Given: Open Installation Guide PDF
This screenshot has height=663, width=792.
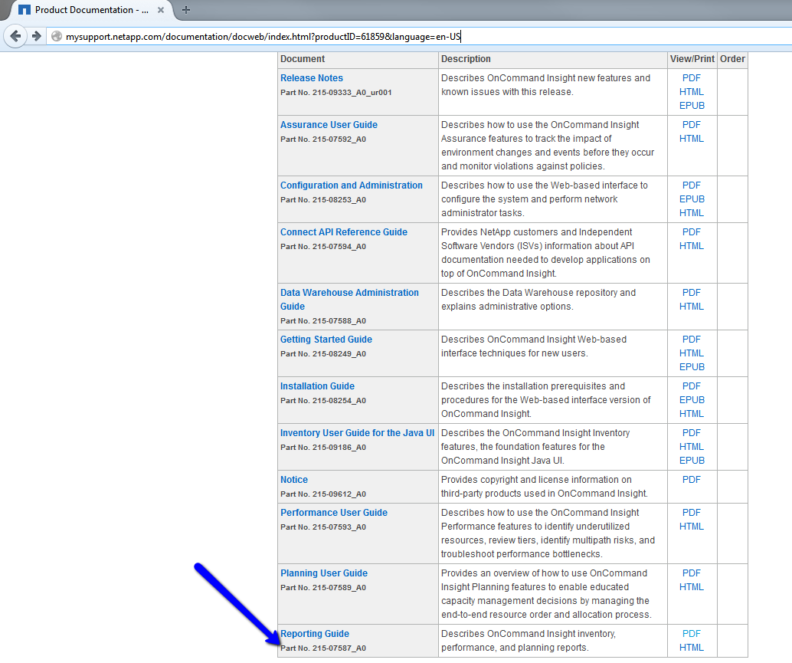Looking at the screenshot, I should 692,386.
